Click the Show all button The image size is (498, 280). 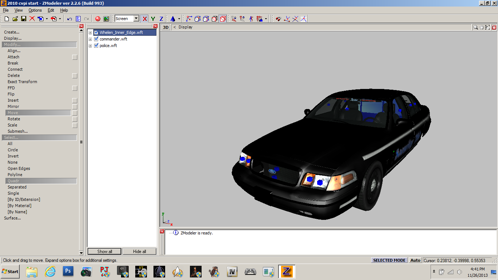105,251
